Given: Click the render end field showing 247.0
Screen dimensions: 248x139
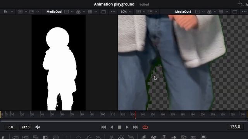Looking at the screenshot, I should 26,127.
